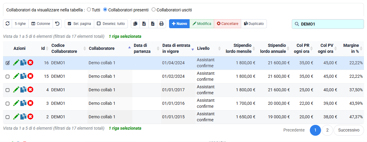Duplicate row Id 16 via copy icon
The height and width of the screenshot is (142, 367).
coord(23,62)
